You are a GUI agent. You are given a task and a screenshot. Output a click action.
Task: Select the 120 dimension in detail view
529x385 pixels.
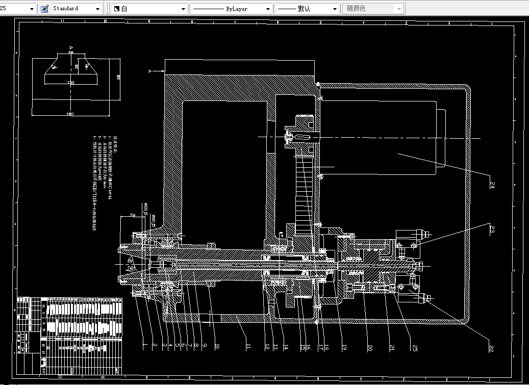[x=70, y=82]
